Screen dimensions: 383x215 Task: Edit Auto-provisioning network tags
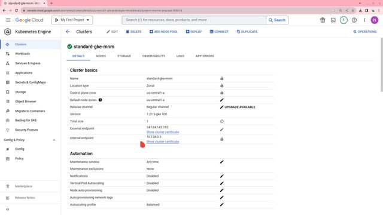[222, 198]
